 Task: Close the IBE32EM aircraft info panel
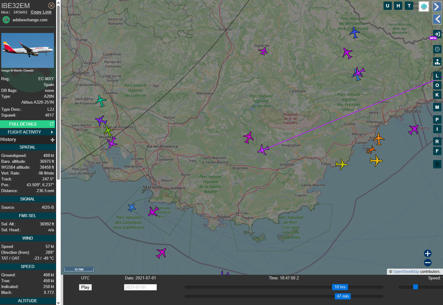pos(51,6)
